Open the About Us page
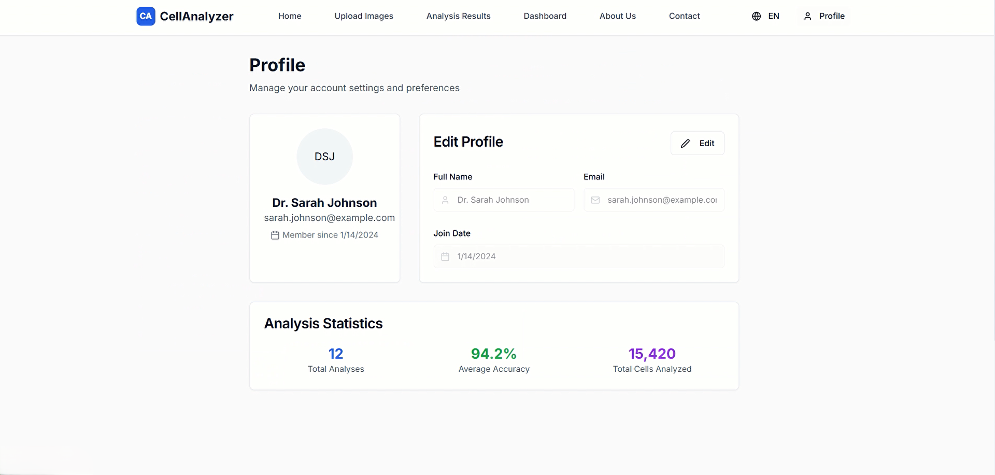The width and height of the screenshot is (995, 475). point(617,16)
